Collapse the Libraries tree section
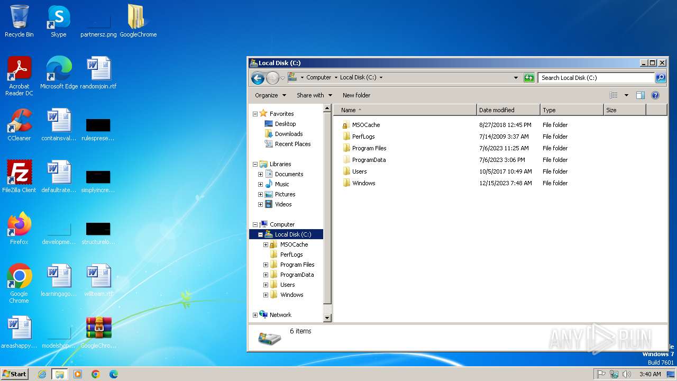Viewport: 677px width, 381px height. (x=255, y=164)
